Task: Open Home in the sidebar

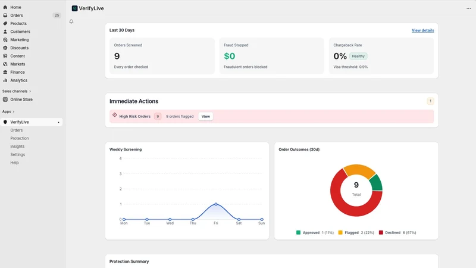Action: (15, 7)
